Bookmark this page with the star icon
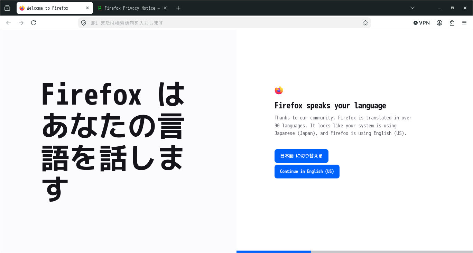 tap(365, 23)
